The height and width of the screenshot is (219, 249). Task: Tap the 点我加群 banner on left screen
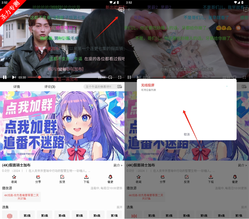click(62, 126)
